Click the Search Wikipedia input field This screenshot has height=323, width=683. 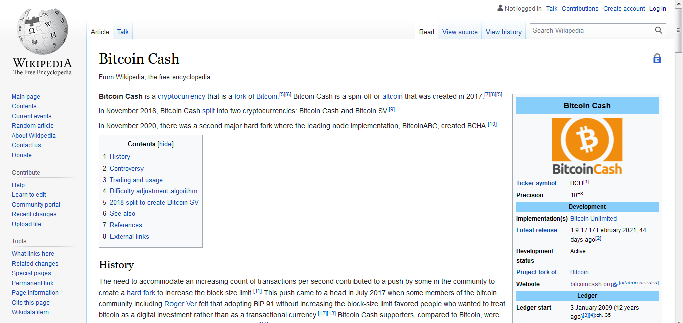(x=592, y=30)
